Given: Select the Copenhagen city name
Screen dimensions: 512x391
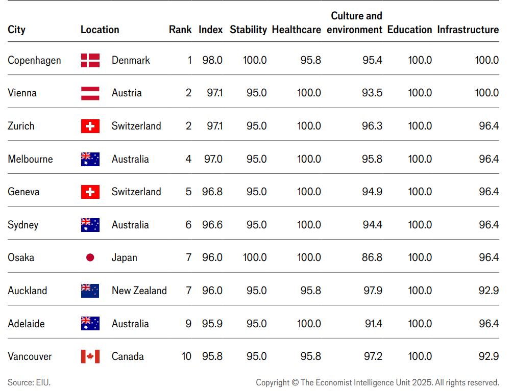Looking at the screenshot, I should tap(34, 60).
